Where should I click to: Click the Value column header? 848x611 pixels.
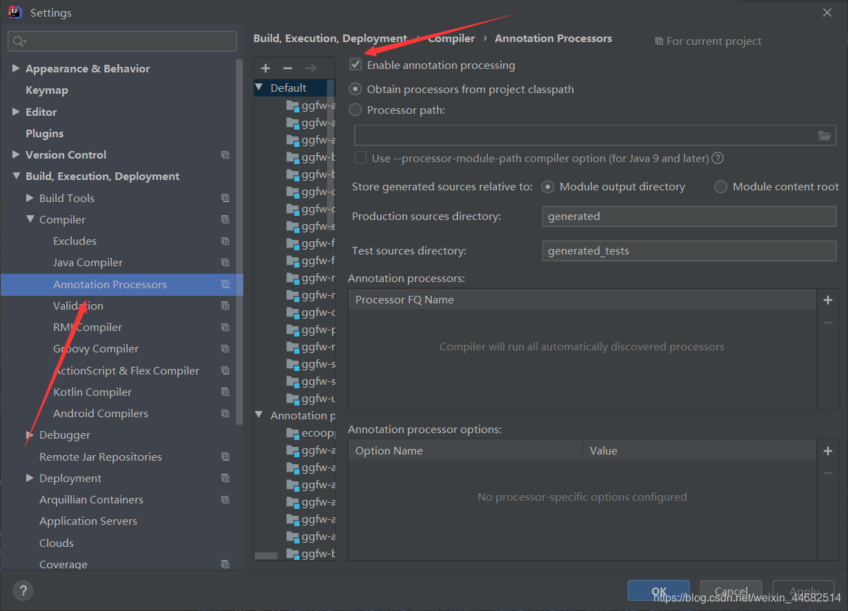700,451
